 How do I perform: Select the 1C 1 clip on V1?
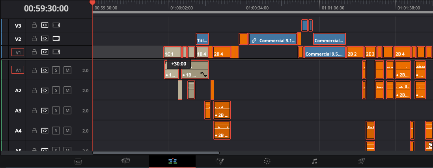pos(173,52)
